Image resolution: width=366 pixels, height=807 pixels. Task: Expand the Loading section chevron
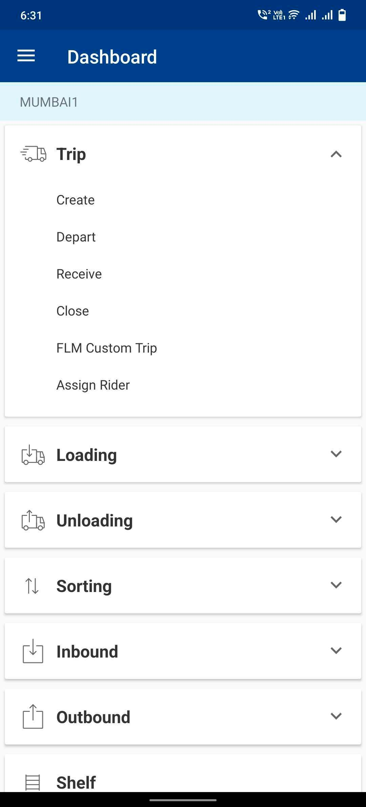(x=336, y=454)
